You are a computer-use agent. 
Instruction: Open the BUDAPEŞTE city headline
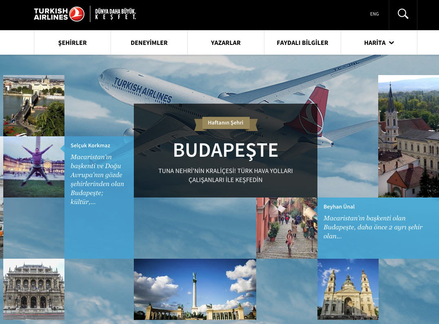pos(226,151)
